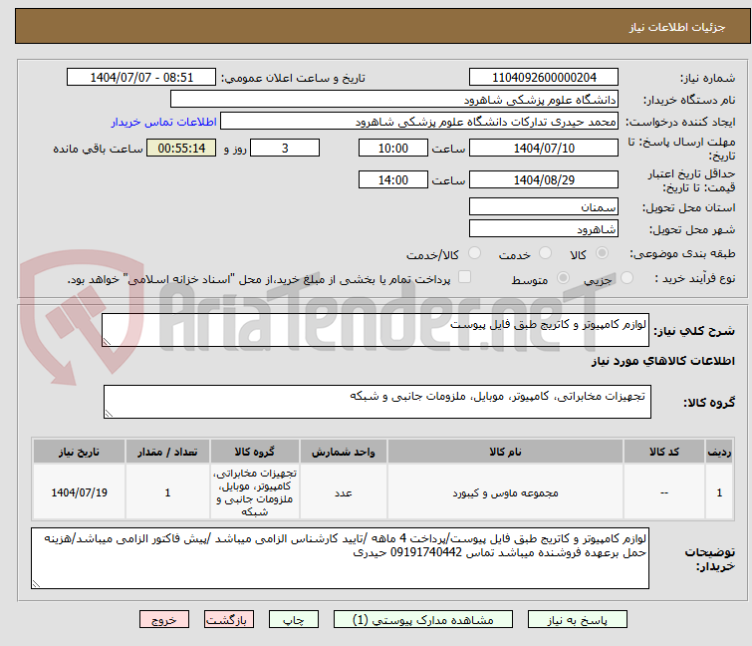Toggle the اسناد خزانه اسلامی payment checkbox
The image size is (752, 646).
(464, 276)
